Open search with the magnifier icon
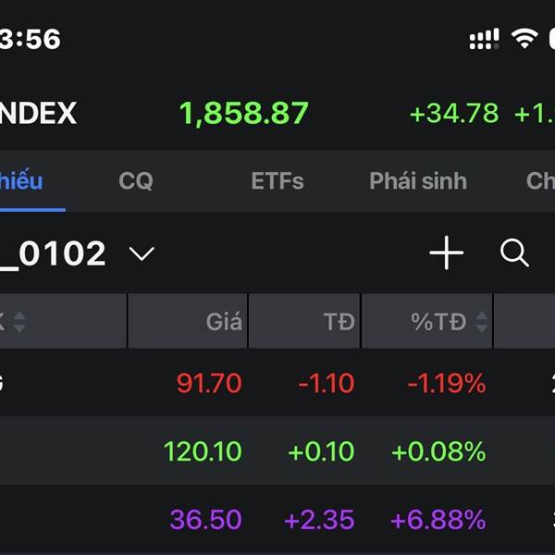 point(514,253)
